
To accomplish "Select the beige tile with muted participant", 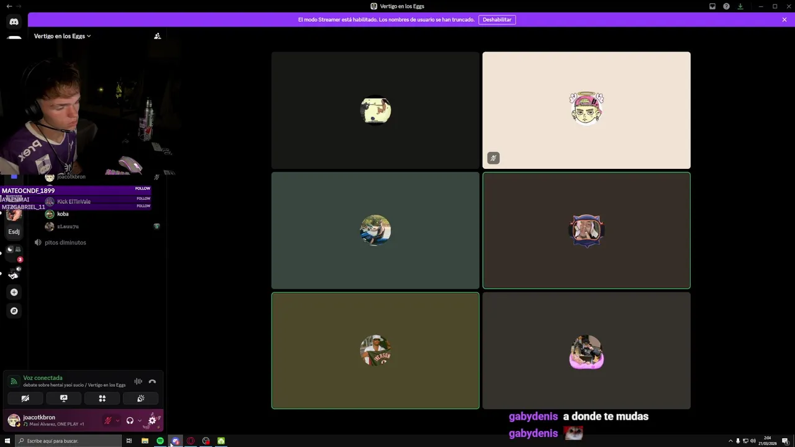I will point(586,110).
